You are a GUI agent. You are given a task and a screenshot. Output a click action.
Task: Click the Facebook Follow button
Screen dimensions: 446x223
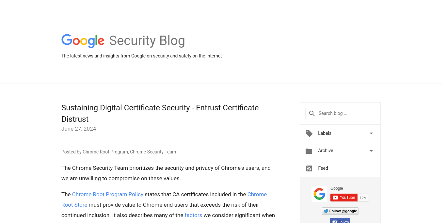coord(340,221)
